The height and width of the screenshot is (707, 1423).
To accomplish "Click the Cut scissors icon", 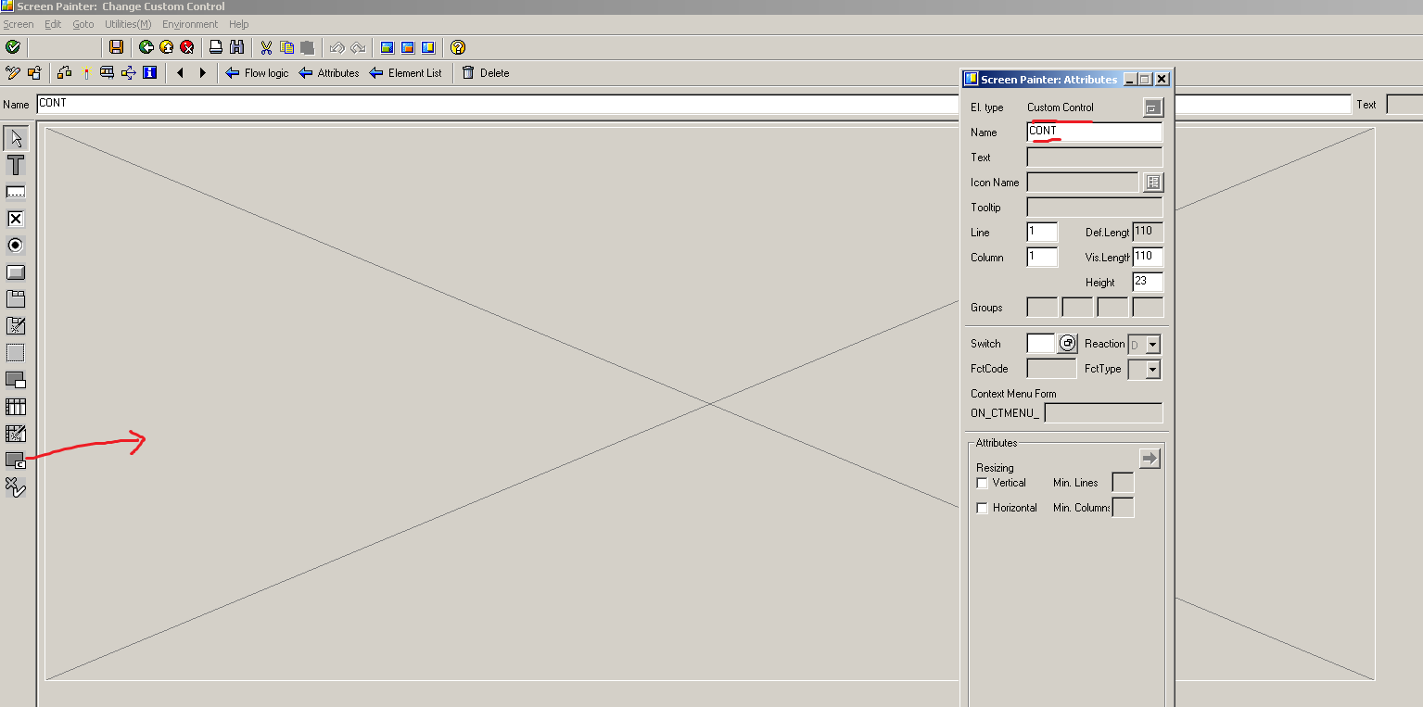I will [266, 47].
